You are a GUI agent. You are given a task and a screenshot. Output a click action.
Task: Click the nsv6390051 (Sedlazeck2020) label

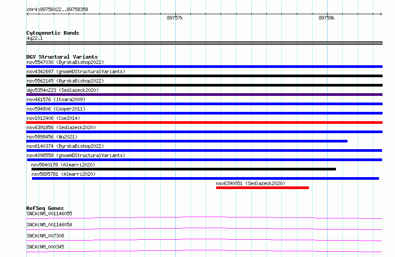tap(250, 183)
